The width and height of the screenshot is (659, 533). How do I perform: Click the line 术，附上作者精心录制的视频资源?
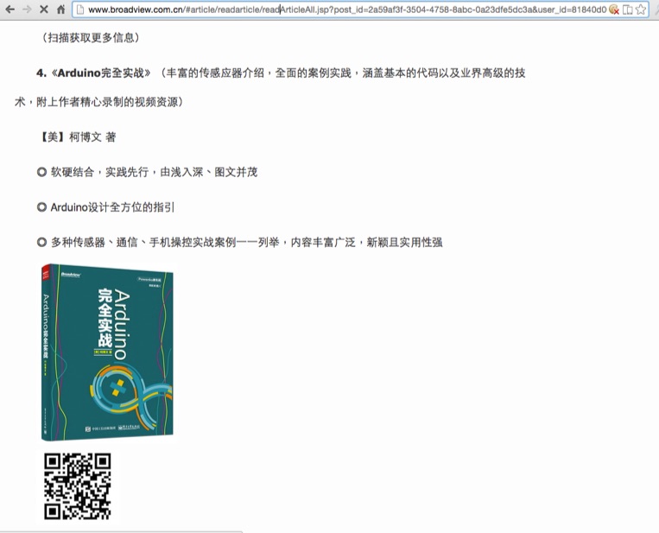tap(99, 102)
